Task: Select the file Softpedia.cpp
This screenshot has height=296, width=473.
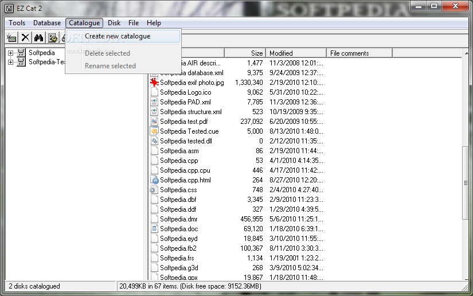Action: click(179, 161)
